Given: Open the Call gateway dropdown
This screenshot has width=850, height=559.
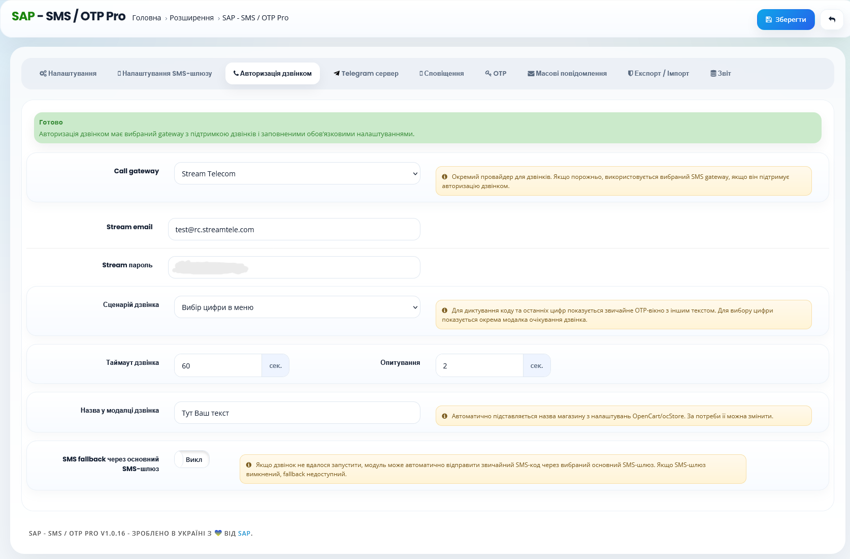Looking at the screenshot, I should tap(297, 174).
